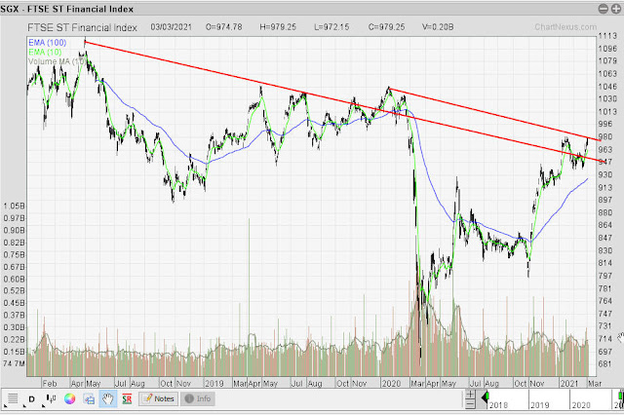Click the 681 price axis label
This screenshot has width=624, height=415.
coord(605,363)
